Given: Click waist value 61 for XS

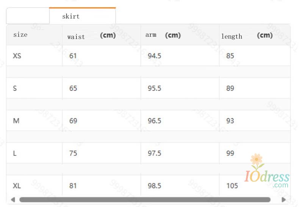Looking at the screenshot, I should 73,56.
